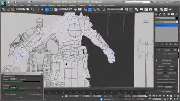180x101 pixels.
Task: Open the Render Setup dialog
Action: click(x=161, y=9)
